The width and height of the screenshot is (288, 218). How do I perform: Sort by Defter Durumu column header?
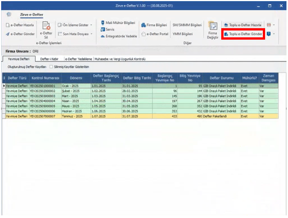click(222, 78)
